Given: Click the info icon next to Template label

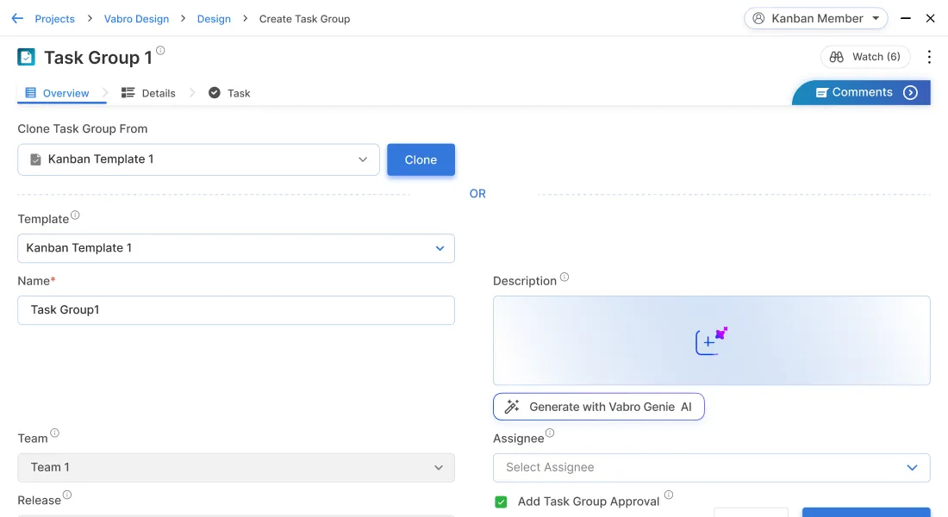Looking at the screenshot, I should [75, 215].
